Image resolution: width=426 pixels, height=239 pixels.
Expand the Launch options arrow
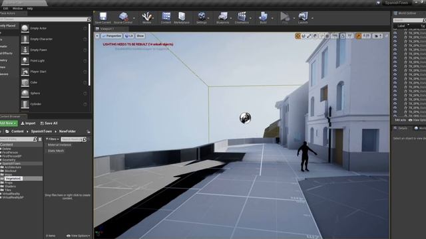tap(312, 18)
